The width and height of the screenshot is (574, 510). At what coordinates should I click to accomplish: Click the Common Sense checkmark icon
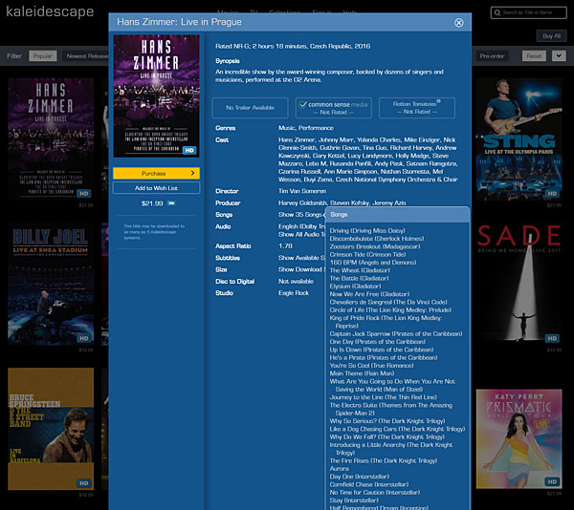point(302,105)
